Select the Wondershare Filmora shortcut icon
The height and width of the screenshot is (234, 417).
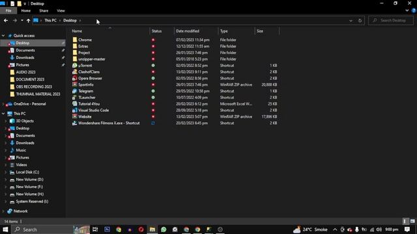point(75,123)
